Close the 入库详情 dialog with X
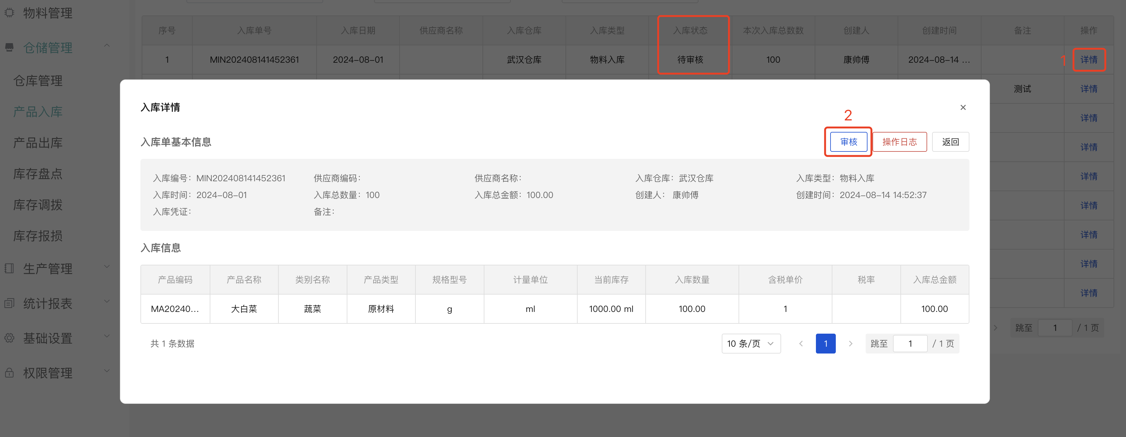This screenshot has height=437, width=1126. click(x=963, y=107)
